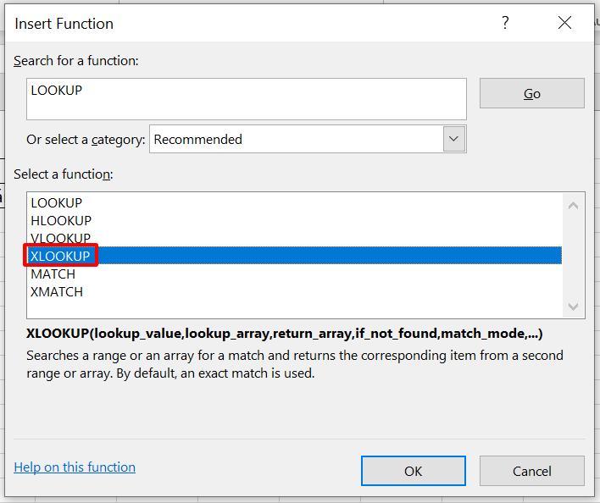
Task: Select LOOKUP in the function list
Action: coord(57,203)
